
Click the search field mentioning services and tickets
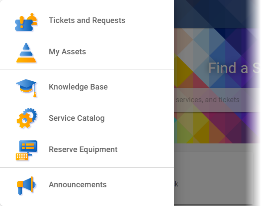217,100
